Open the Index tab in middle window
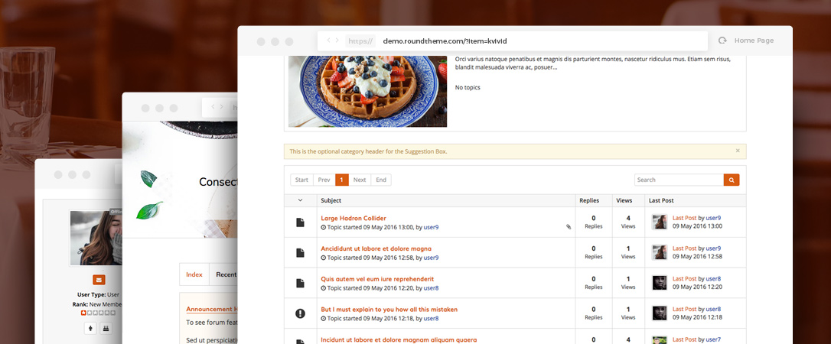The height and width of the screenshot is (344, 831). pos(194,274)
